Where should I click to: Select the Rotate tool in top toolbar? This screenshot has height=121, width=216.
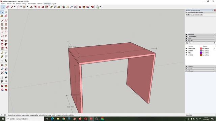click(43, 7)
